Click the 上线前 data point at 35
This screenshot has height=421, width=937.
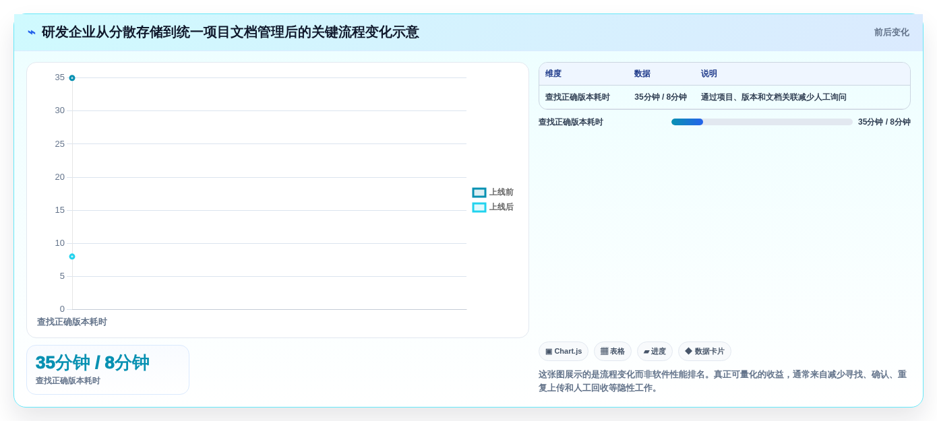72,78
